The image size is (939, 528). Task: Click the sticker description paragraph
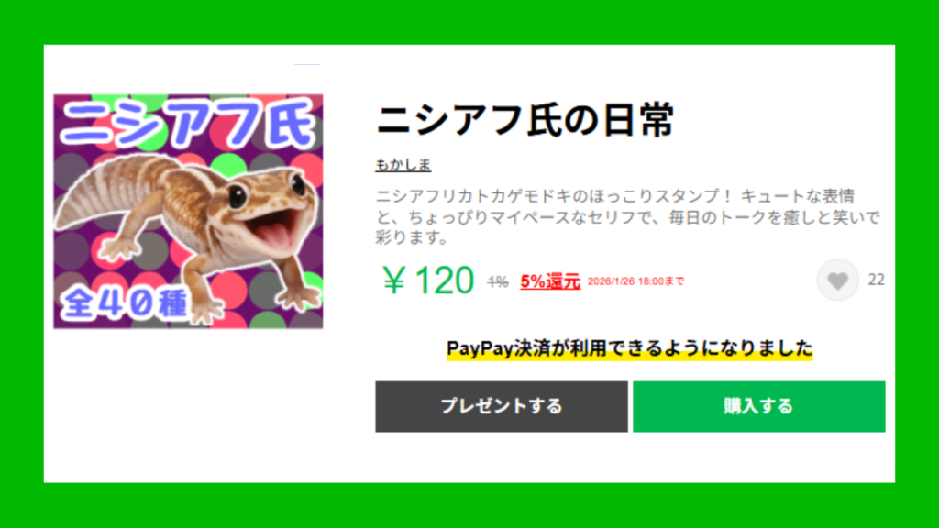tap(627, 216)
